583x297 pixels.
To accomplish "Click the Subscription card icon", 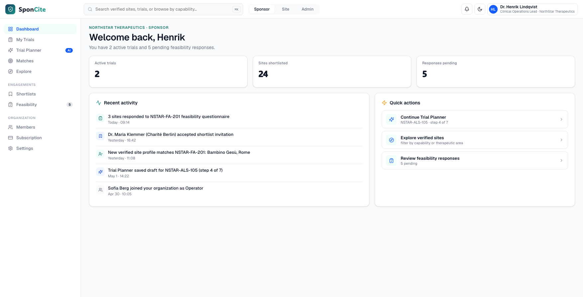I will click(10, 138).
